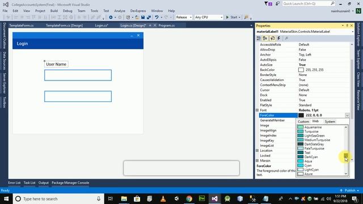Click the User Name label on form

pos(56,64)
